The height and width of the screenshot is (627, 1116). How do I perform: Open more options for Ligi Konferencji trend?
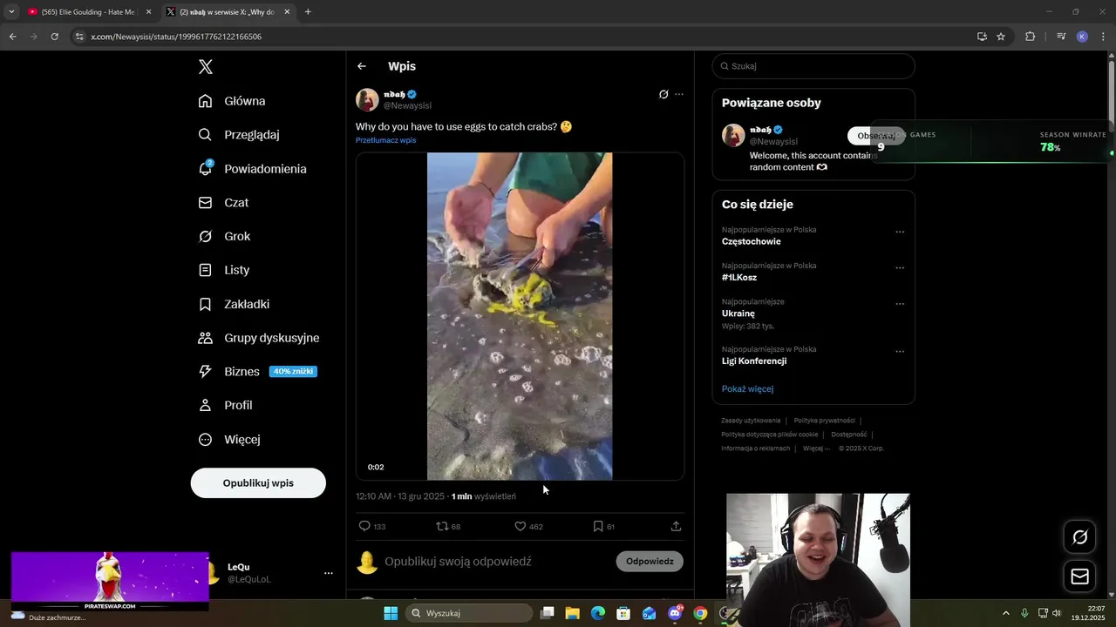click(x=900, y=352)
